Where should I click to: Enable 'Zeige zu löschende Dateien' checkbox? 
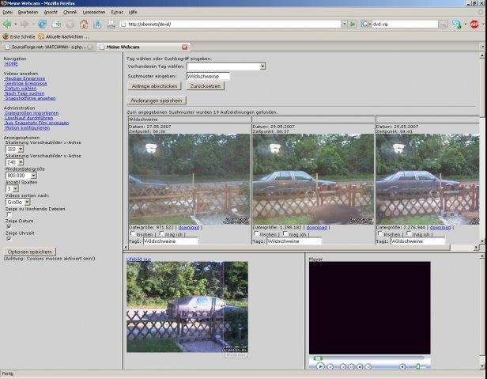click(9, 214)
